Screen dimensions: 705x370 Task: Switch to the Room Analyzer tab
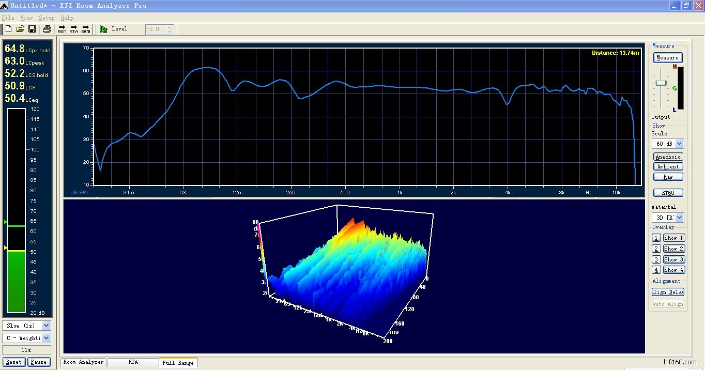(83, 362)
